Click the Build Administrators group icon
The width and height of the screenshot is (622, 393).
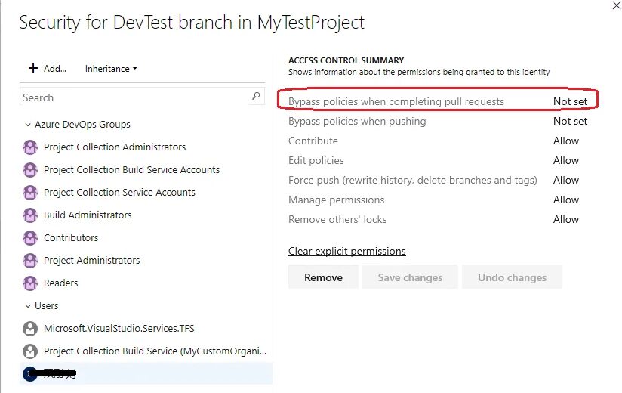30,215
